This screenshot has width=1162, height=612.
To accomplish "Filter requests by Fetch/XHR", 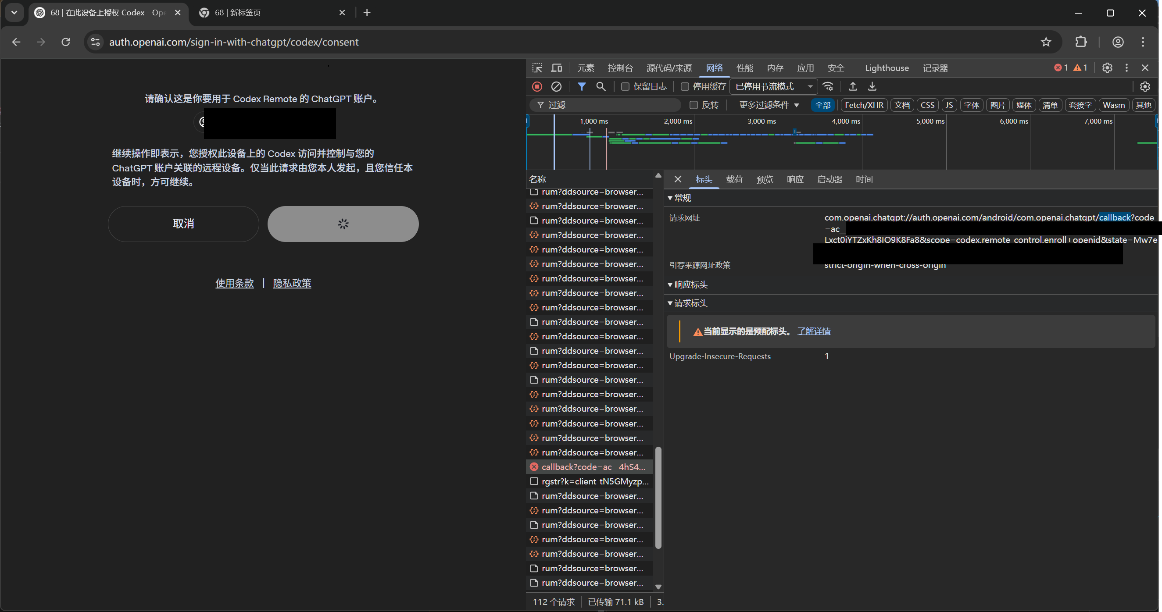I will tap(864, 105).
